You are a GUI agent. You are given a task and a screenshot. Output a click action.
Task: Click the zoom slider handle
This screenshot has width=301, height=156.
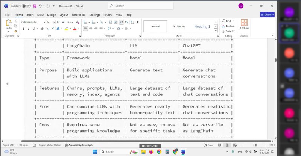(256, 145)
